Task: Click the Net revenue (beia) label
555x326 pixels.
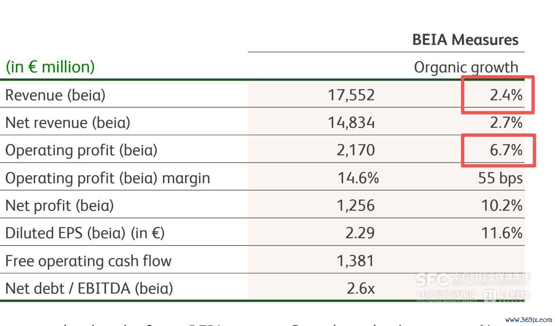Action: (x=68, y=123)
